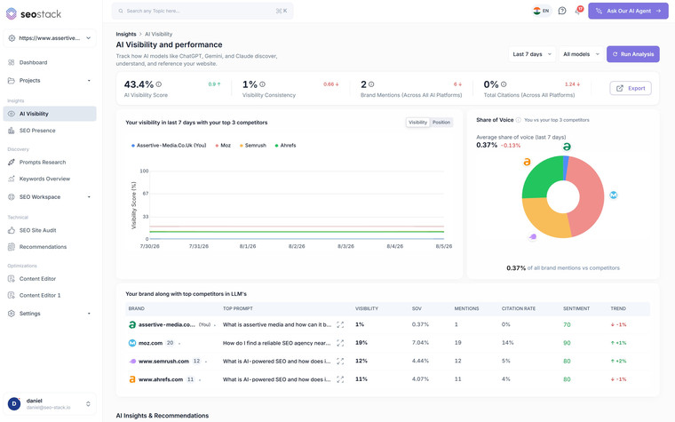Open the daniel account switcher chevron
Screen dimensions: 675x422
click(88, 404)
